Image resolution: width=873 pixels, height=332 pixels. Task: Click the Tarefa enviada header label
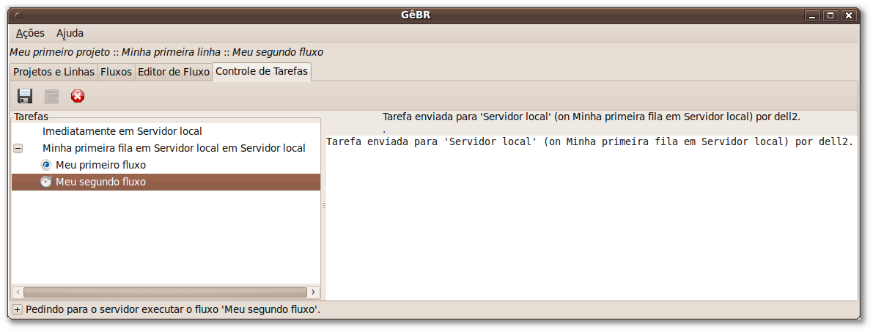[x=592, y=117]
